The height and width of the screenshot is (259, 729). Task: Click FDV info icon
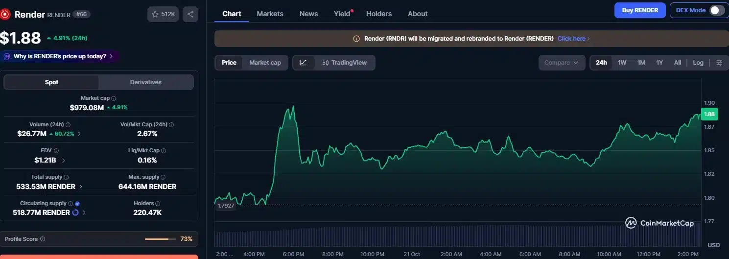56,151
